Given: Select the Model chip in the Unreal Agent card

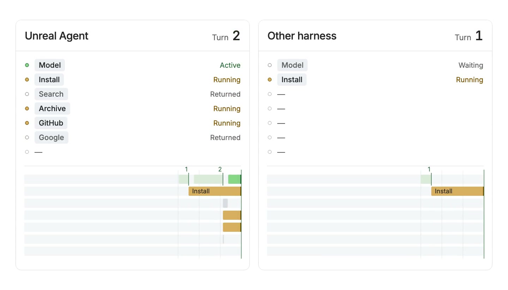Looking at the screenshot, I should (50, 65).
